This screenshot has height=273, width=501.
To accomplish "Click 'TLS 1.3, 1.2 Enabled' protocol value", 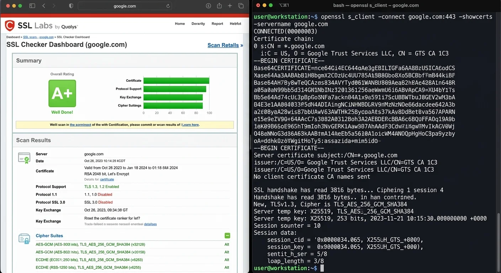I will (x=102, y=187).
